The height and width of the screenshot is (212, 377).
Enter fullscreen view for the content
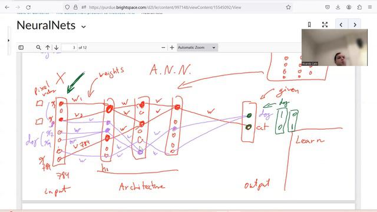pos(325,25)
